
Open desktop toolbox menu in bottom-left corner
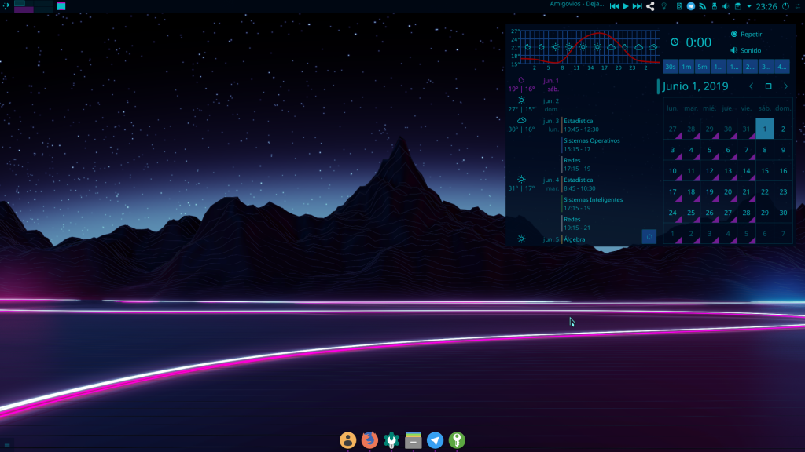(6, 445)
